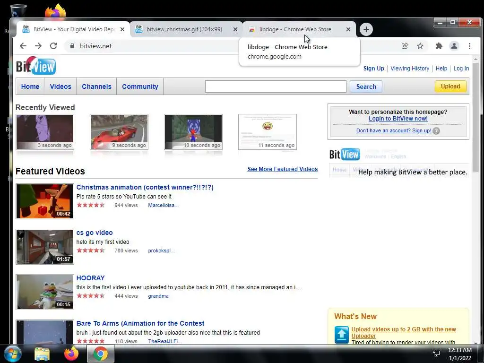This screenshot has width=484, height=363.
Task: Click the yellow Upload button
Action: tap(450, 86)
